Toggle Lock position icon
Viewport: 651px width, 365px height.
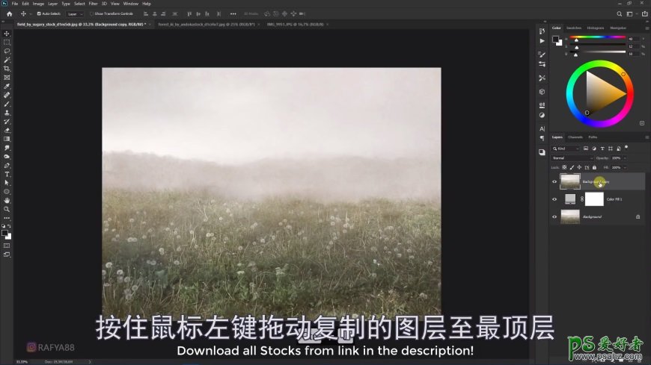point(579,167)
